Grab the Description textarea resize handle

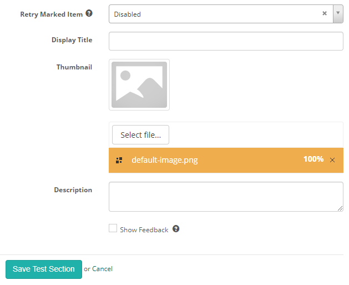coord(340,208)
